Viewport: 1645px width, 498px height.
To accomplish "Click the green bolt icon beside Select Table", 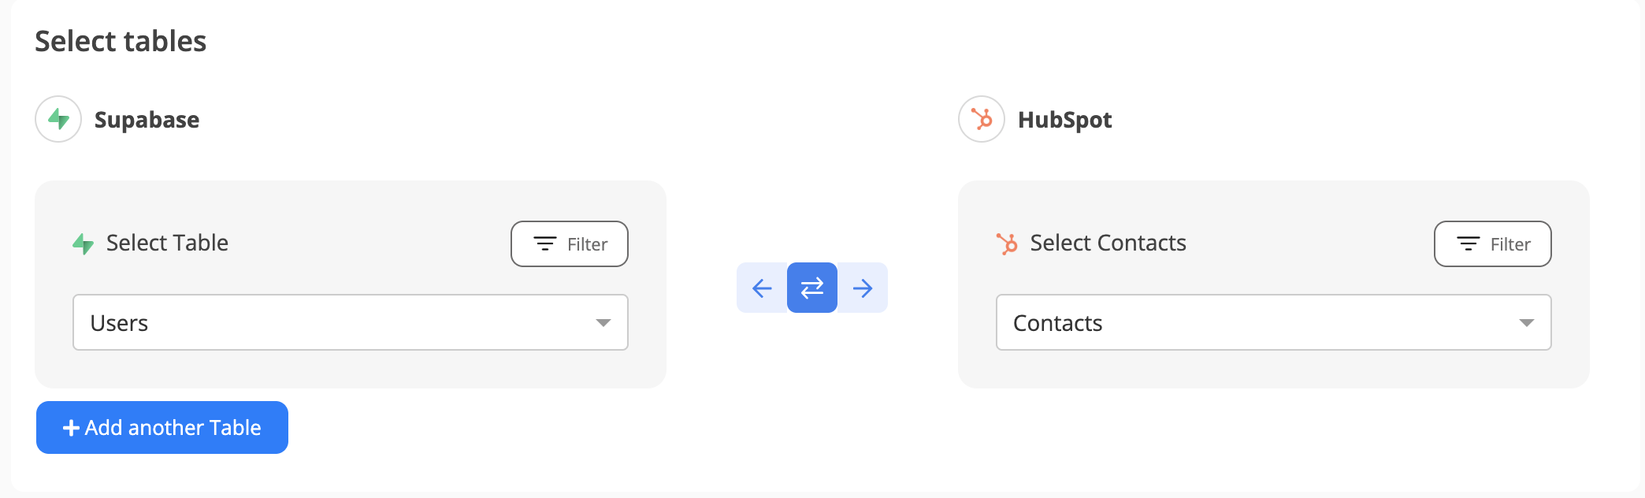I will (83, 243).
